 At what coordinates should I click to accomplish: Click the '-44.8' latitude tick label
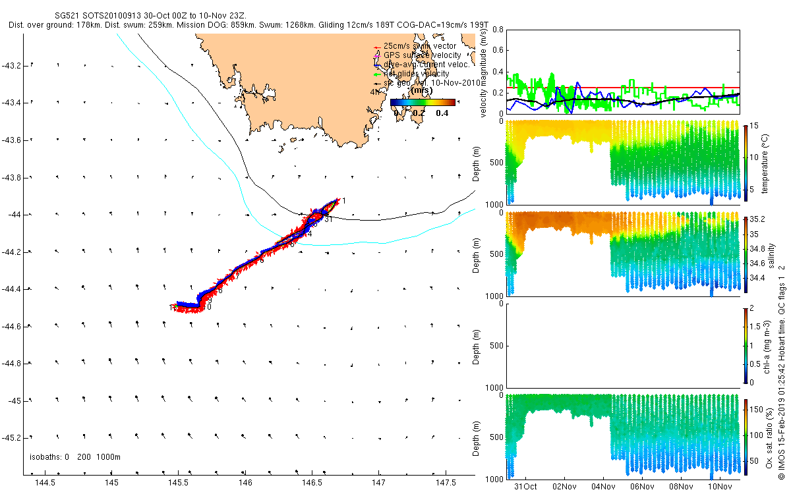pyautogui.click(x=11, y=364)
